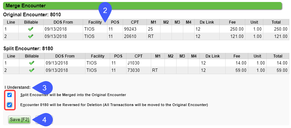Screen dimensions: 291x128
Task: Uncheck Split Encounter will be Merged checkbox
Action: (x=9, y=95)
